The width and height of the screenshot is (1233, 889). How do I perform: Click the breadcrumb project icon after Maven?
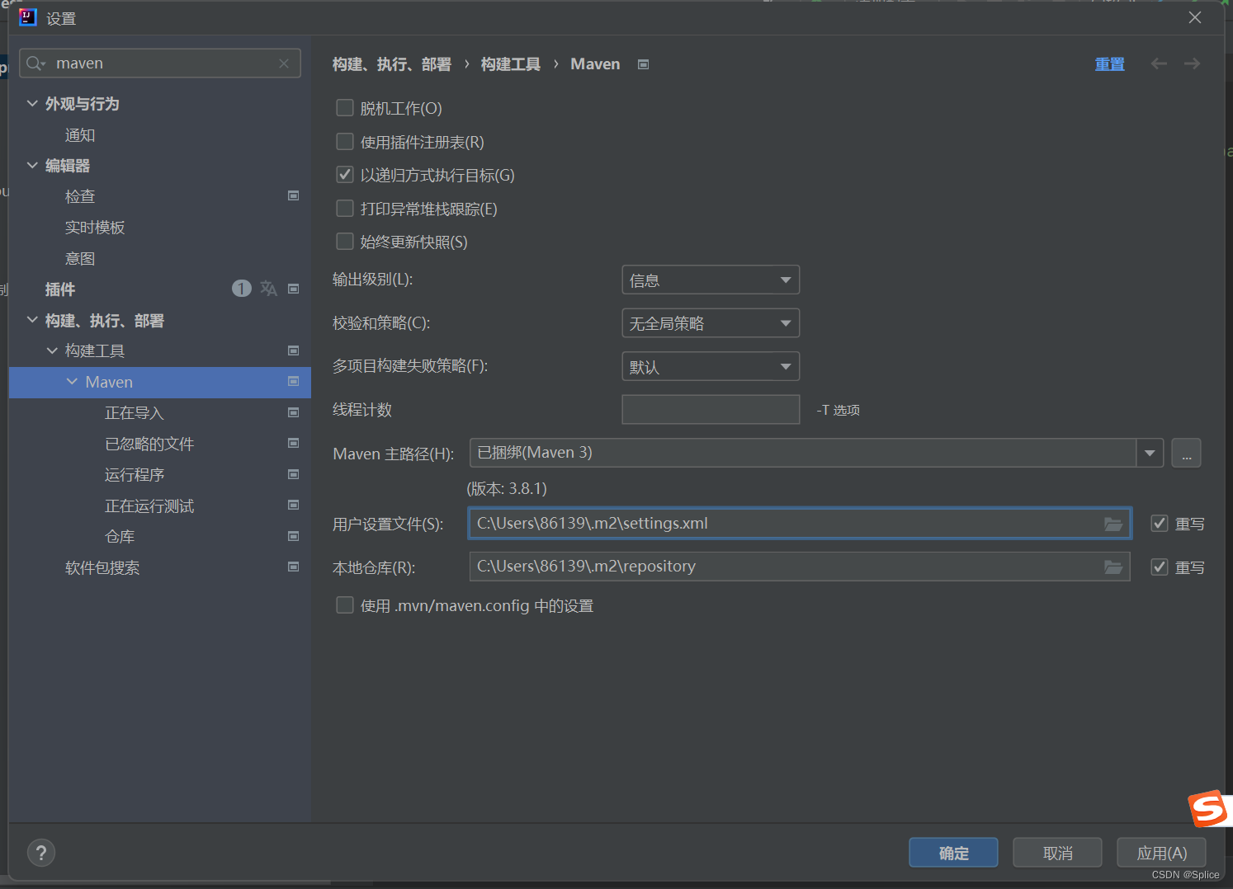644,64
